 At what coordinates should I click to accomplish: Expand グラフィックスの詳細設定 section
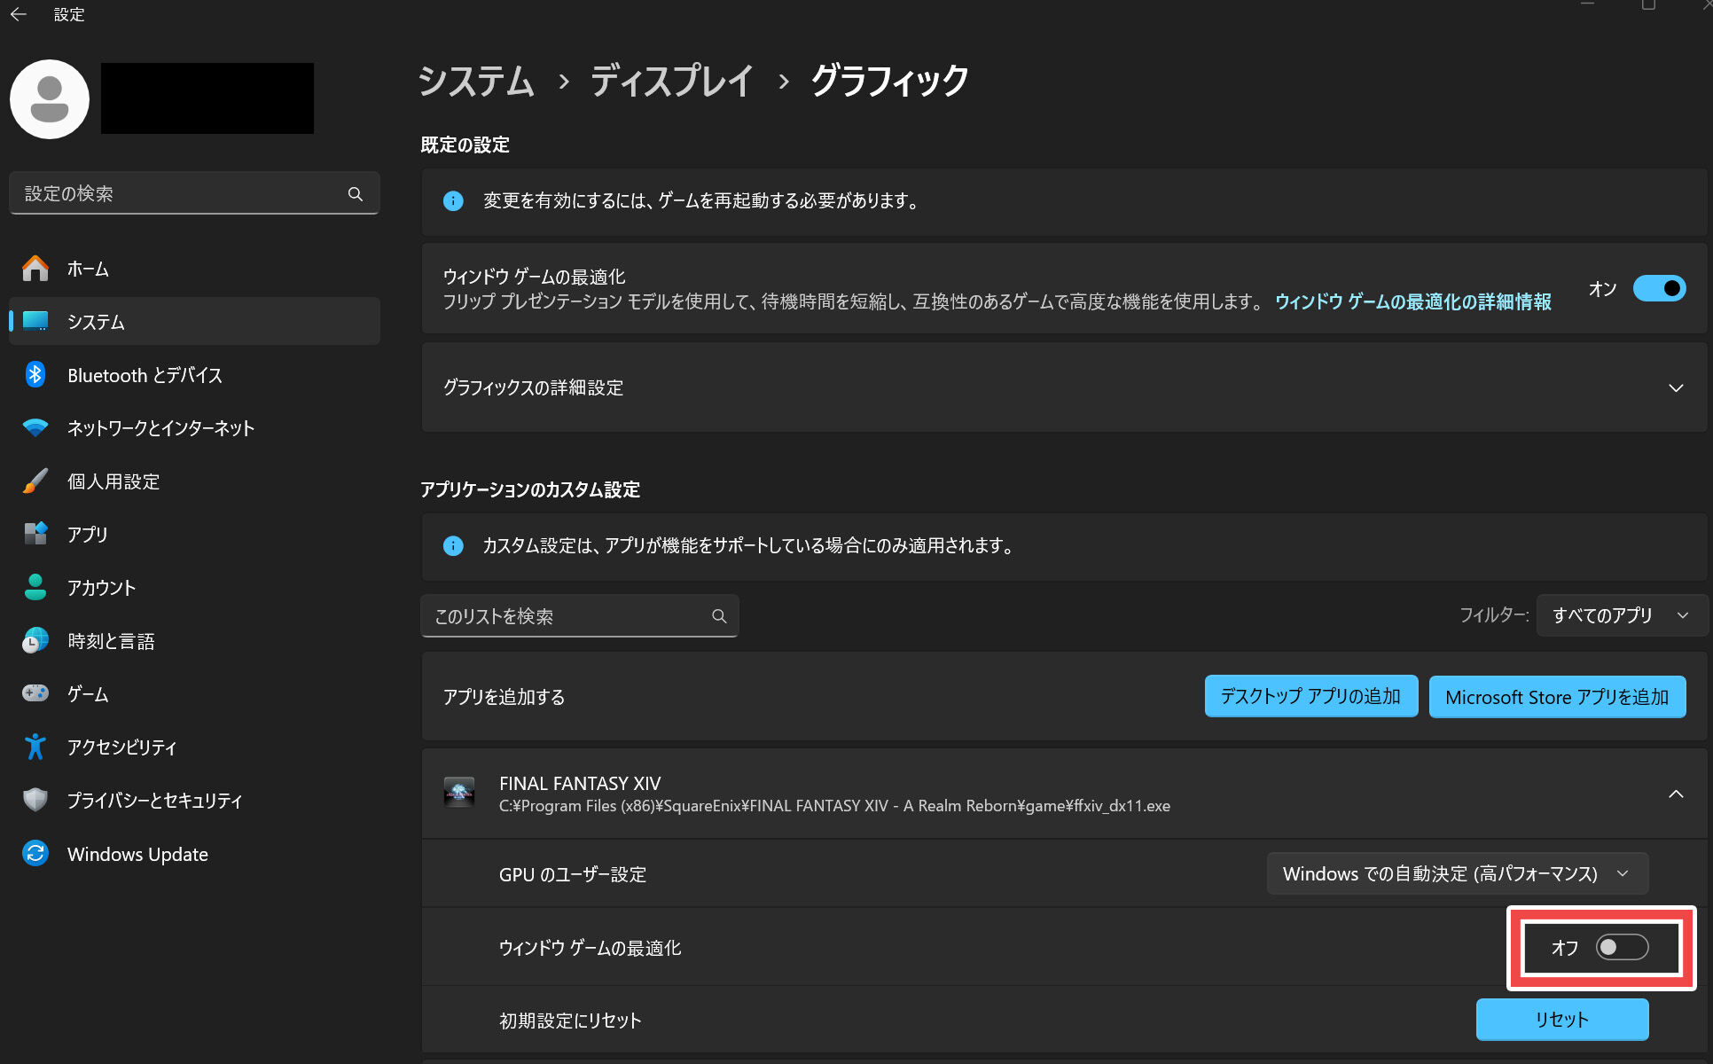coord(1675,388)
